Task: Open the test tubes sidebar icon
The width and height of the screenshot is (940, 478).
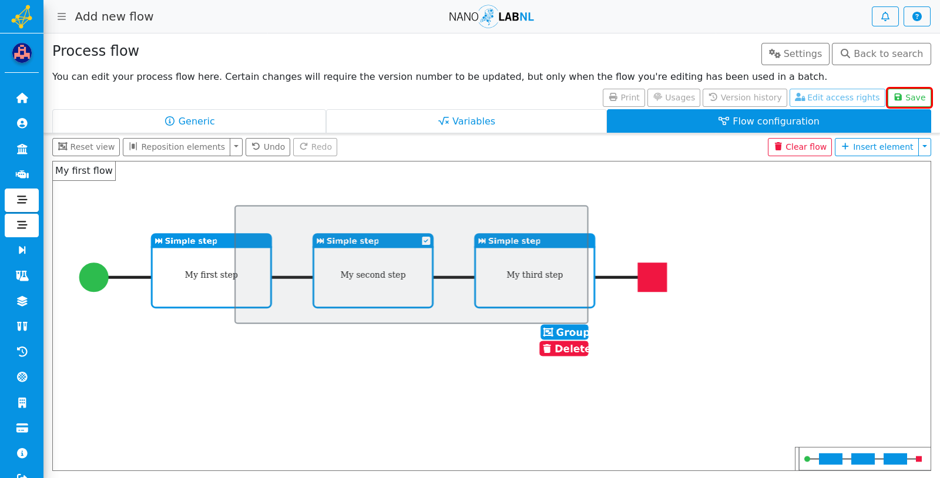Action: [x=22, y=326]
